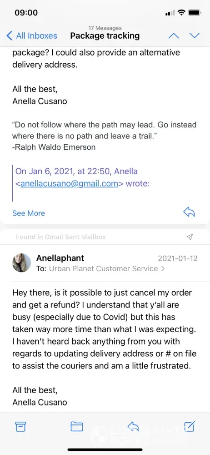Image resolution: width=210 pixels, height=455 pixels.
Task: Open Anellaphant sender avatar
Action: [21, 263]
